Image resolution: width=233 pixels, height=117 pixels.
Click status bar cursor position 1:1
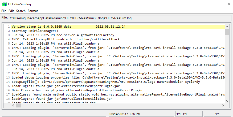217,114
